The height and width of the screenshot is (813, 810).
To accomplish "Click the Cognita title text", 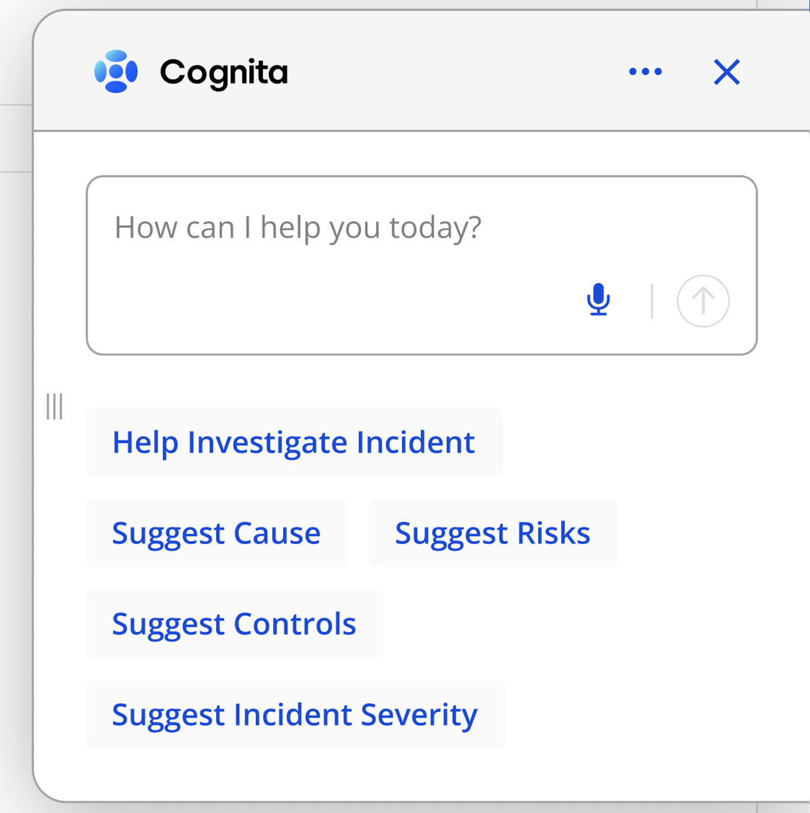I will tap(224, 72).
